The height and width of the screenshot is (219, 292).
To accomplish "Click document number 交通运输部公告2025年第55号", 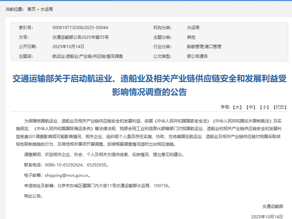I will point(80,37).
